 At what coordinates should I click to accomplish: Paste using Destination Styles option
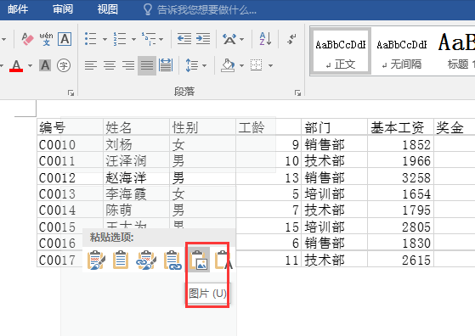pos(121,260)
